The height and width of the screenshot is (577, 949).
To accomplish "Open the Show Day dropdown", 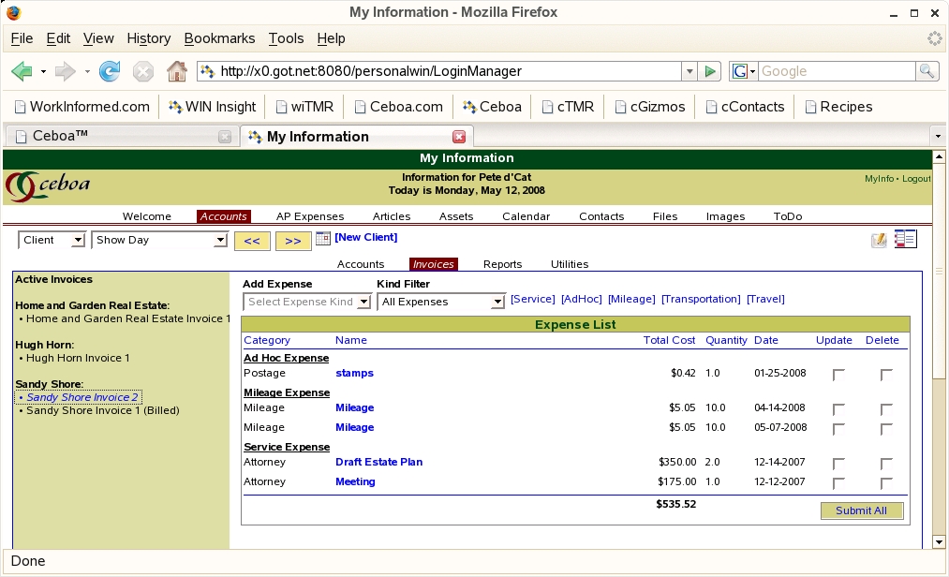I will (160, 240).
